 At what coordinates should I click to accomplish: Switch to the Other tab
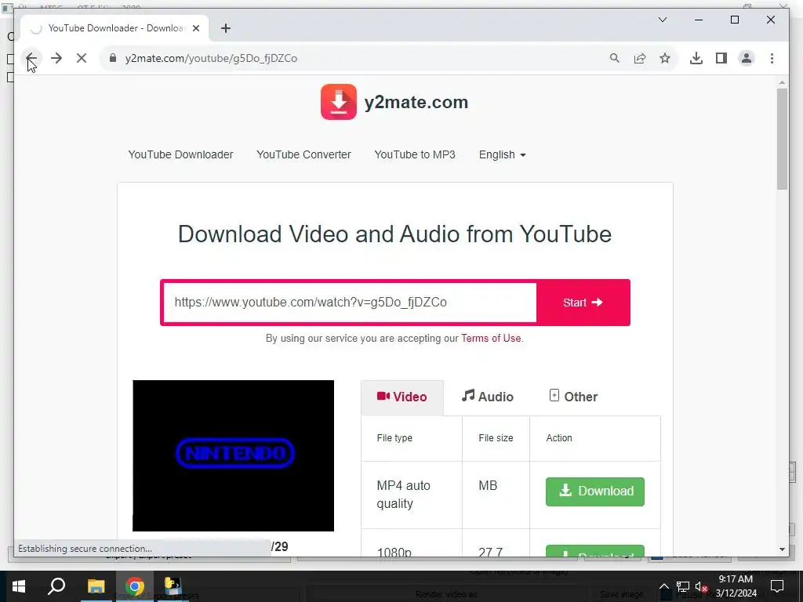point(573,397)
